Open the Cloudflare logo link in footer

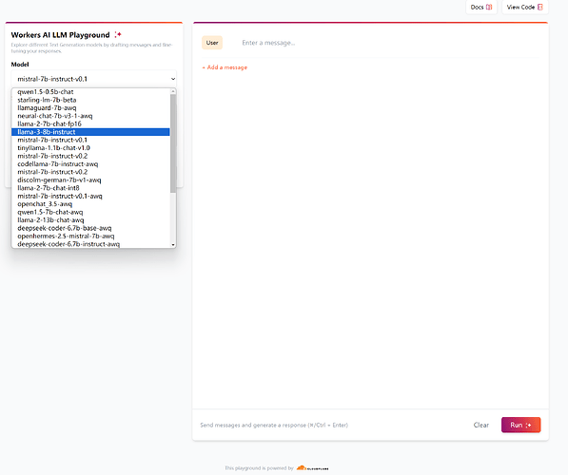[313, 468]
